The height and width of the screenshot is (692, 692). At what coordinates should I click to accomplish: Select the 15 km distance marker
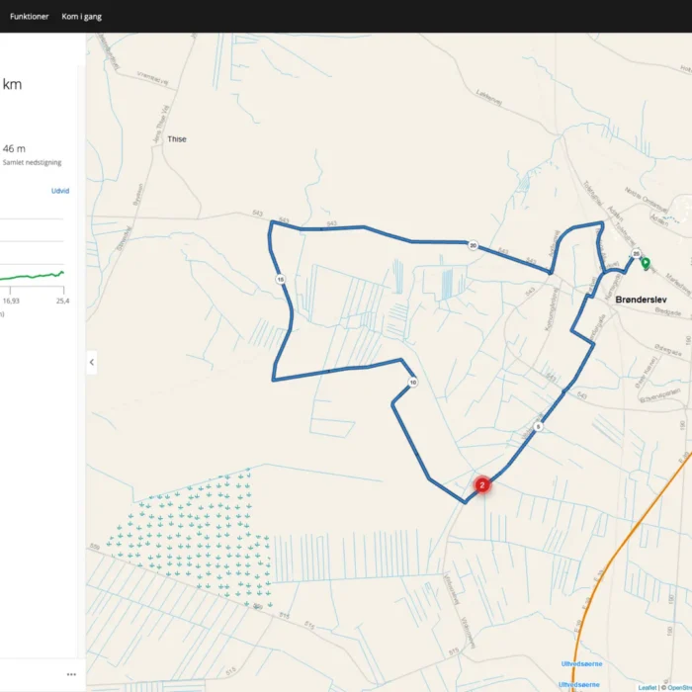coord(281,281)
